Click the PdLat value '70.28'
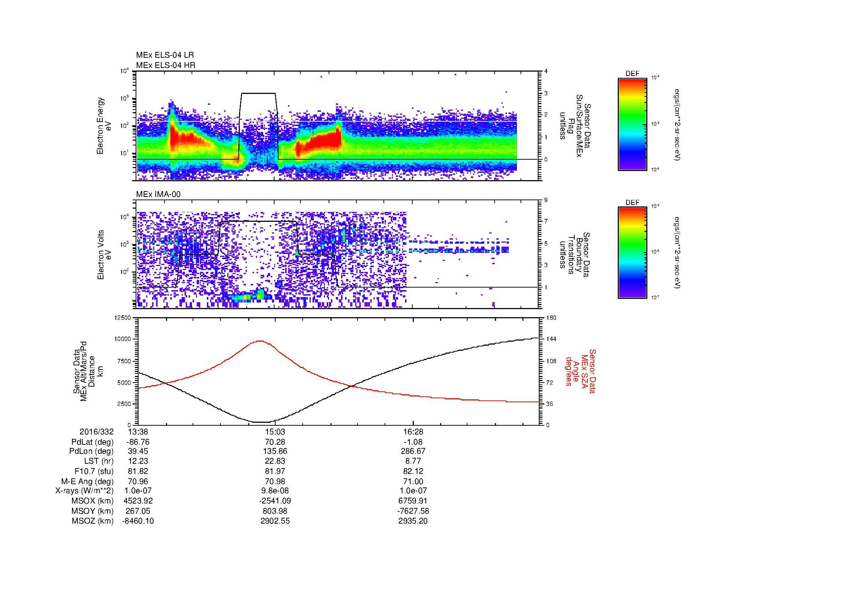 click(275, 442)
